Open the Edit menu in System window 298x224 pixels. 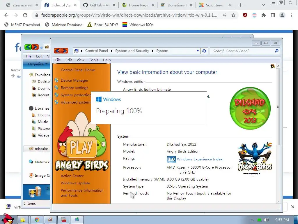pyautogui.click(x=69, y=60)
